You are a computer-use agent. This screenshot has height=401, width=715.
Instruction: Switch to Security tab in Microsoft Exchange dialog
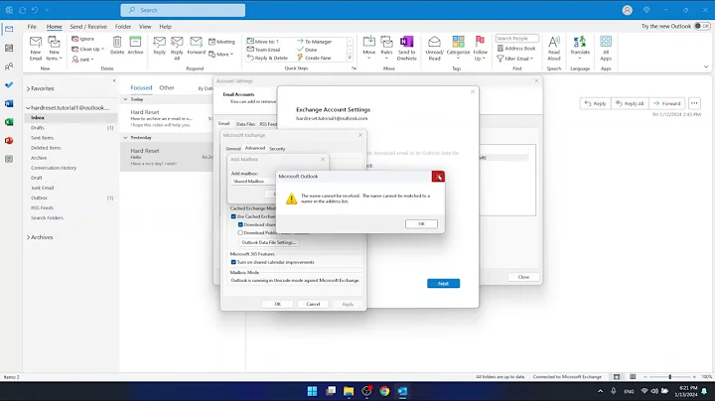[277, 149]
